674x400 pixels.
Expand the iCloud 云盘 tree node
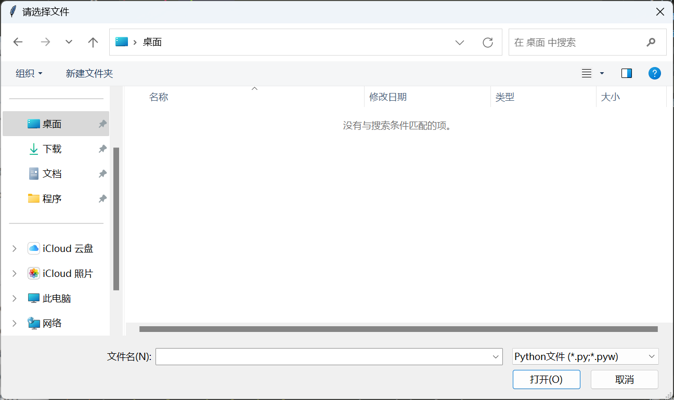[x=14, y=248]
